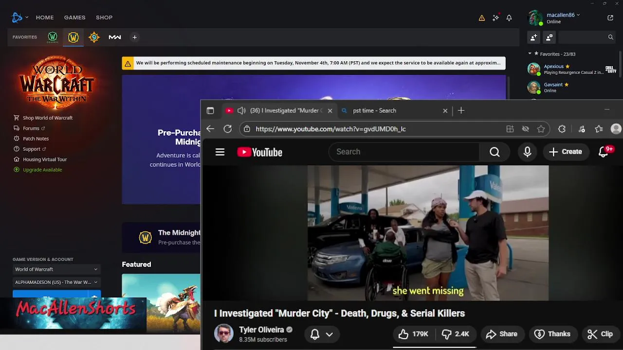Screen dimensions: 623x350
Task: Close the YouTube video tab
Action: [330, 111]
